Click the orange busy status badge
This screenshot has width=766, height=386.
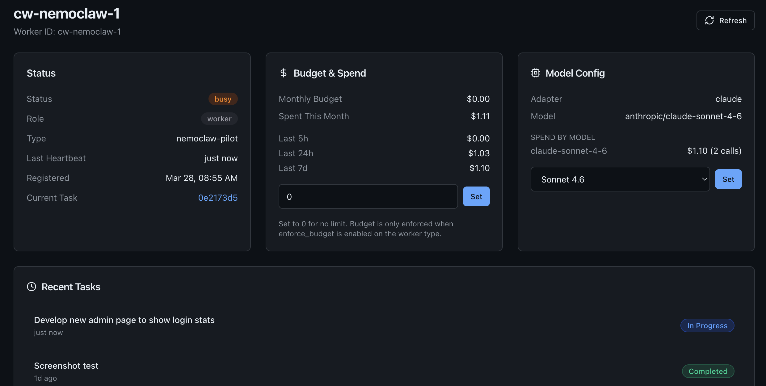point(223,99)
